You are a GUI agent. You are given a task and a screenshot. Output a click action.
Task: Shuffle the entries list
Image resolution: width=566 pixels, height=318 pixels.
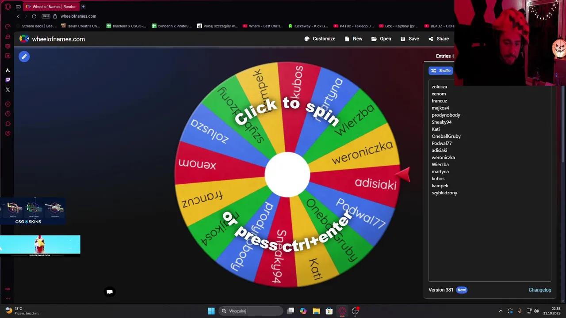pos(440,71)
